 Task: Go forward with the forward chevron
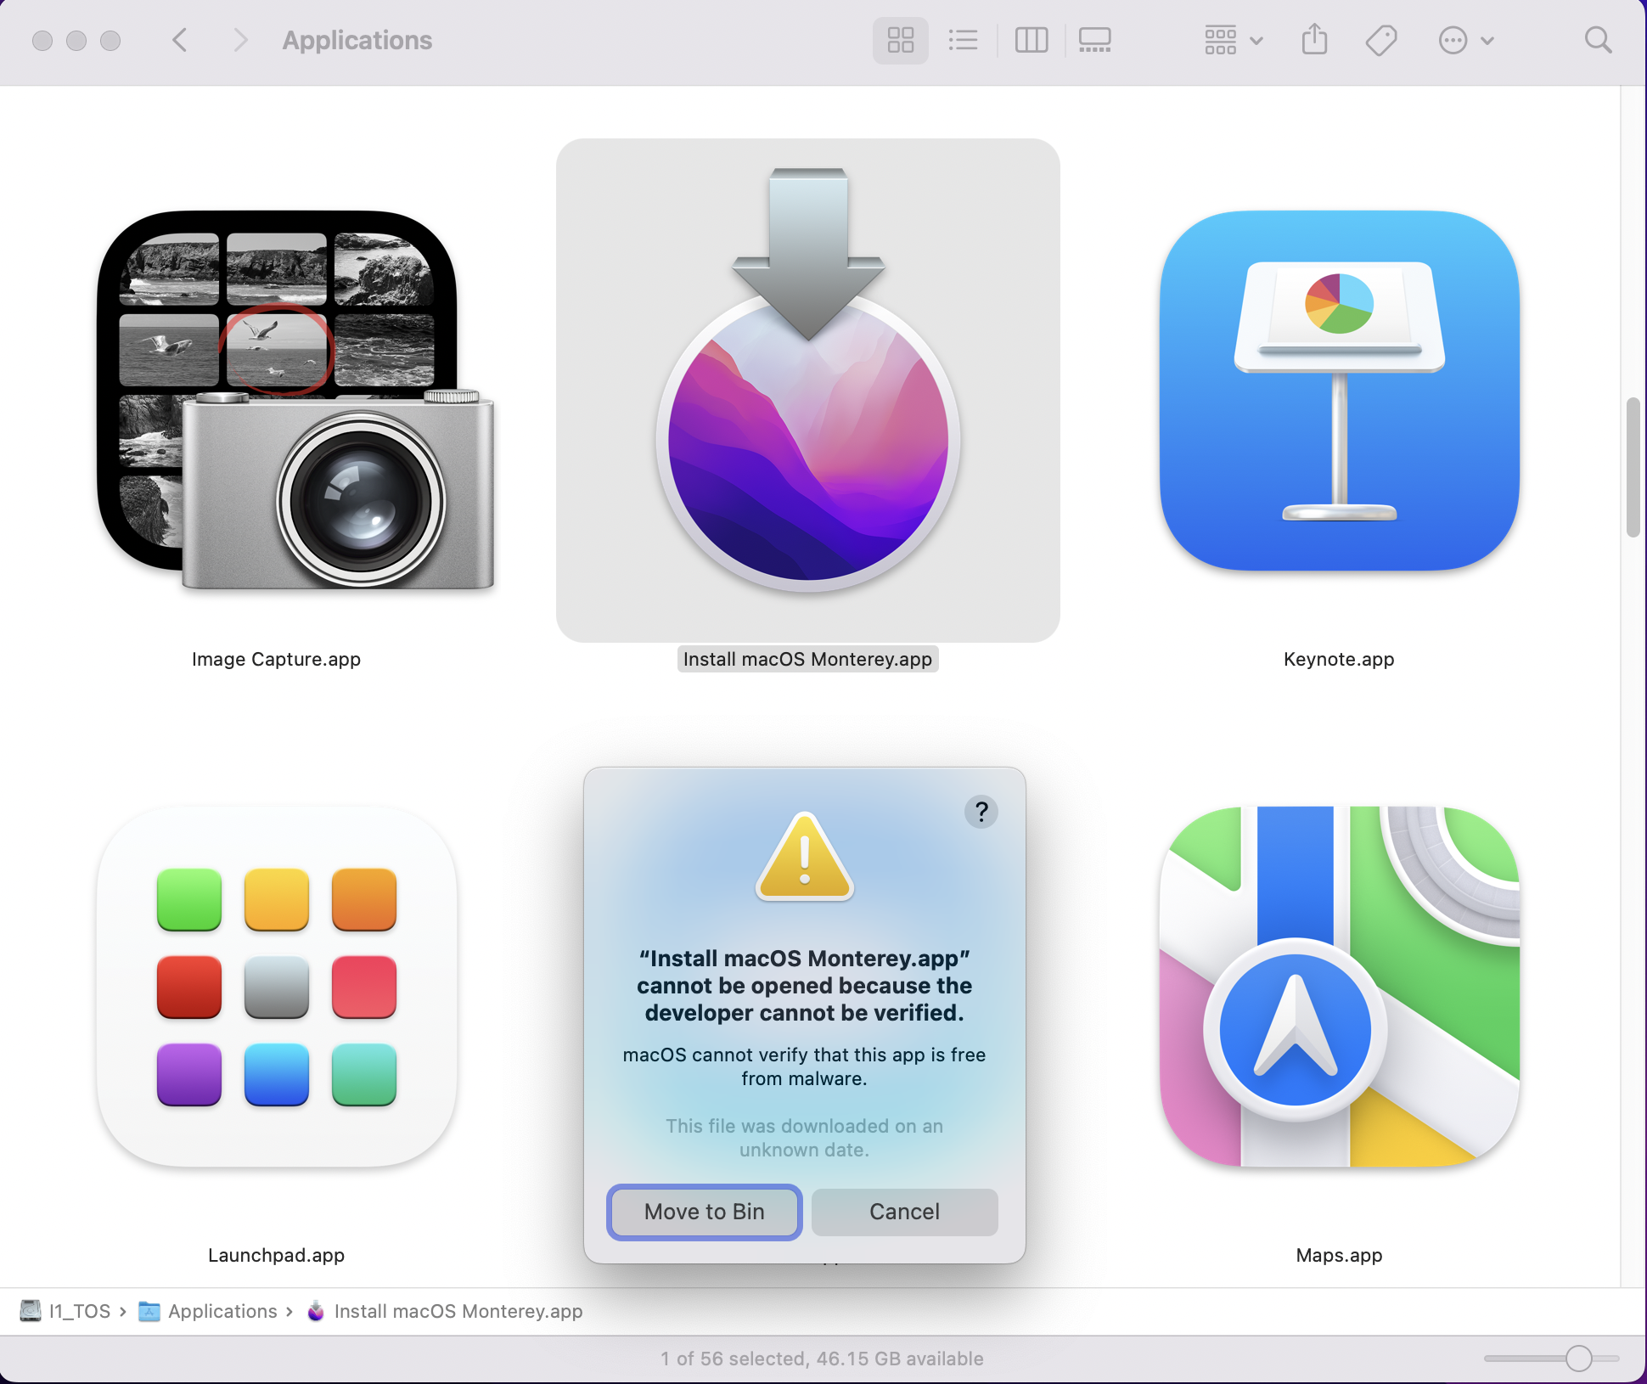pos(240,40)
